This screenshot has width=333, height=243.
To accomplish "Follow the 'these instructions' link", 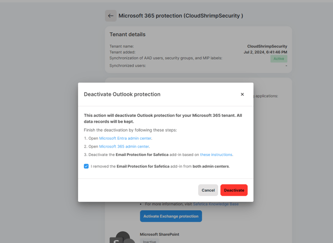I will pos(216,155).
